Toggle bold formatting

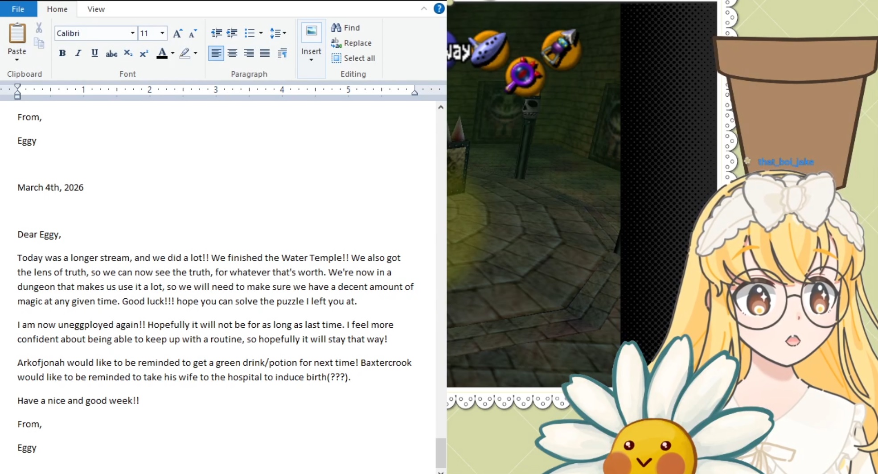tap(62, 53)
